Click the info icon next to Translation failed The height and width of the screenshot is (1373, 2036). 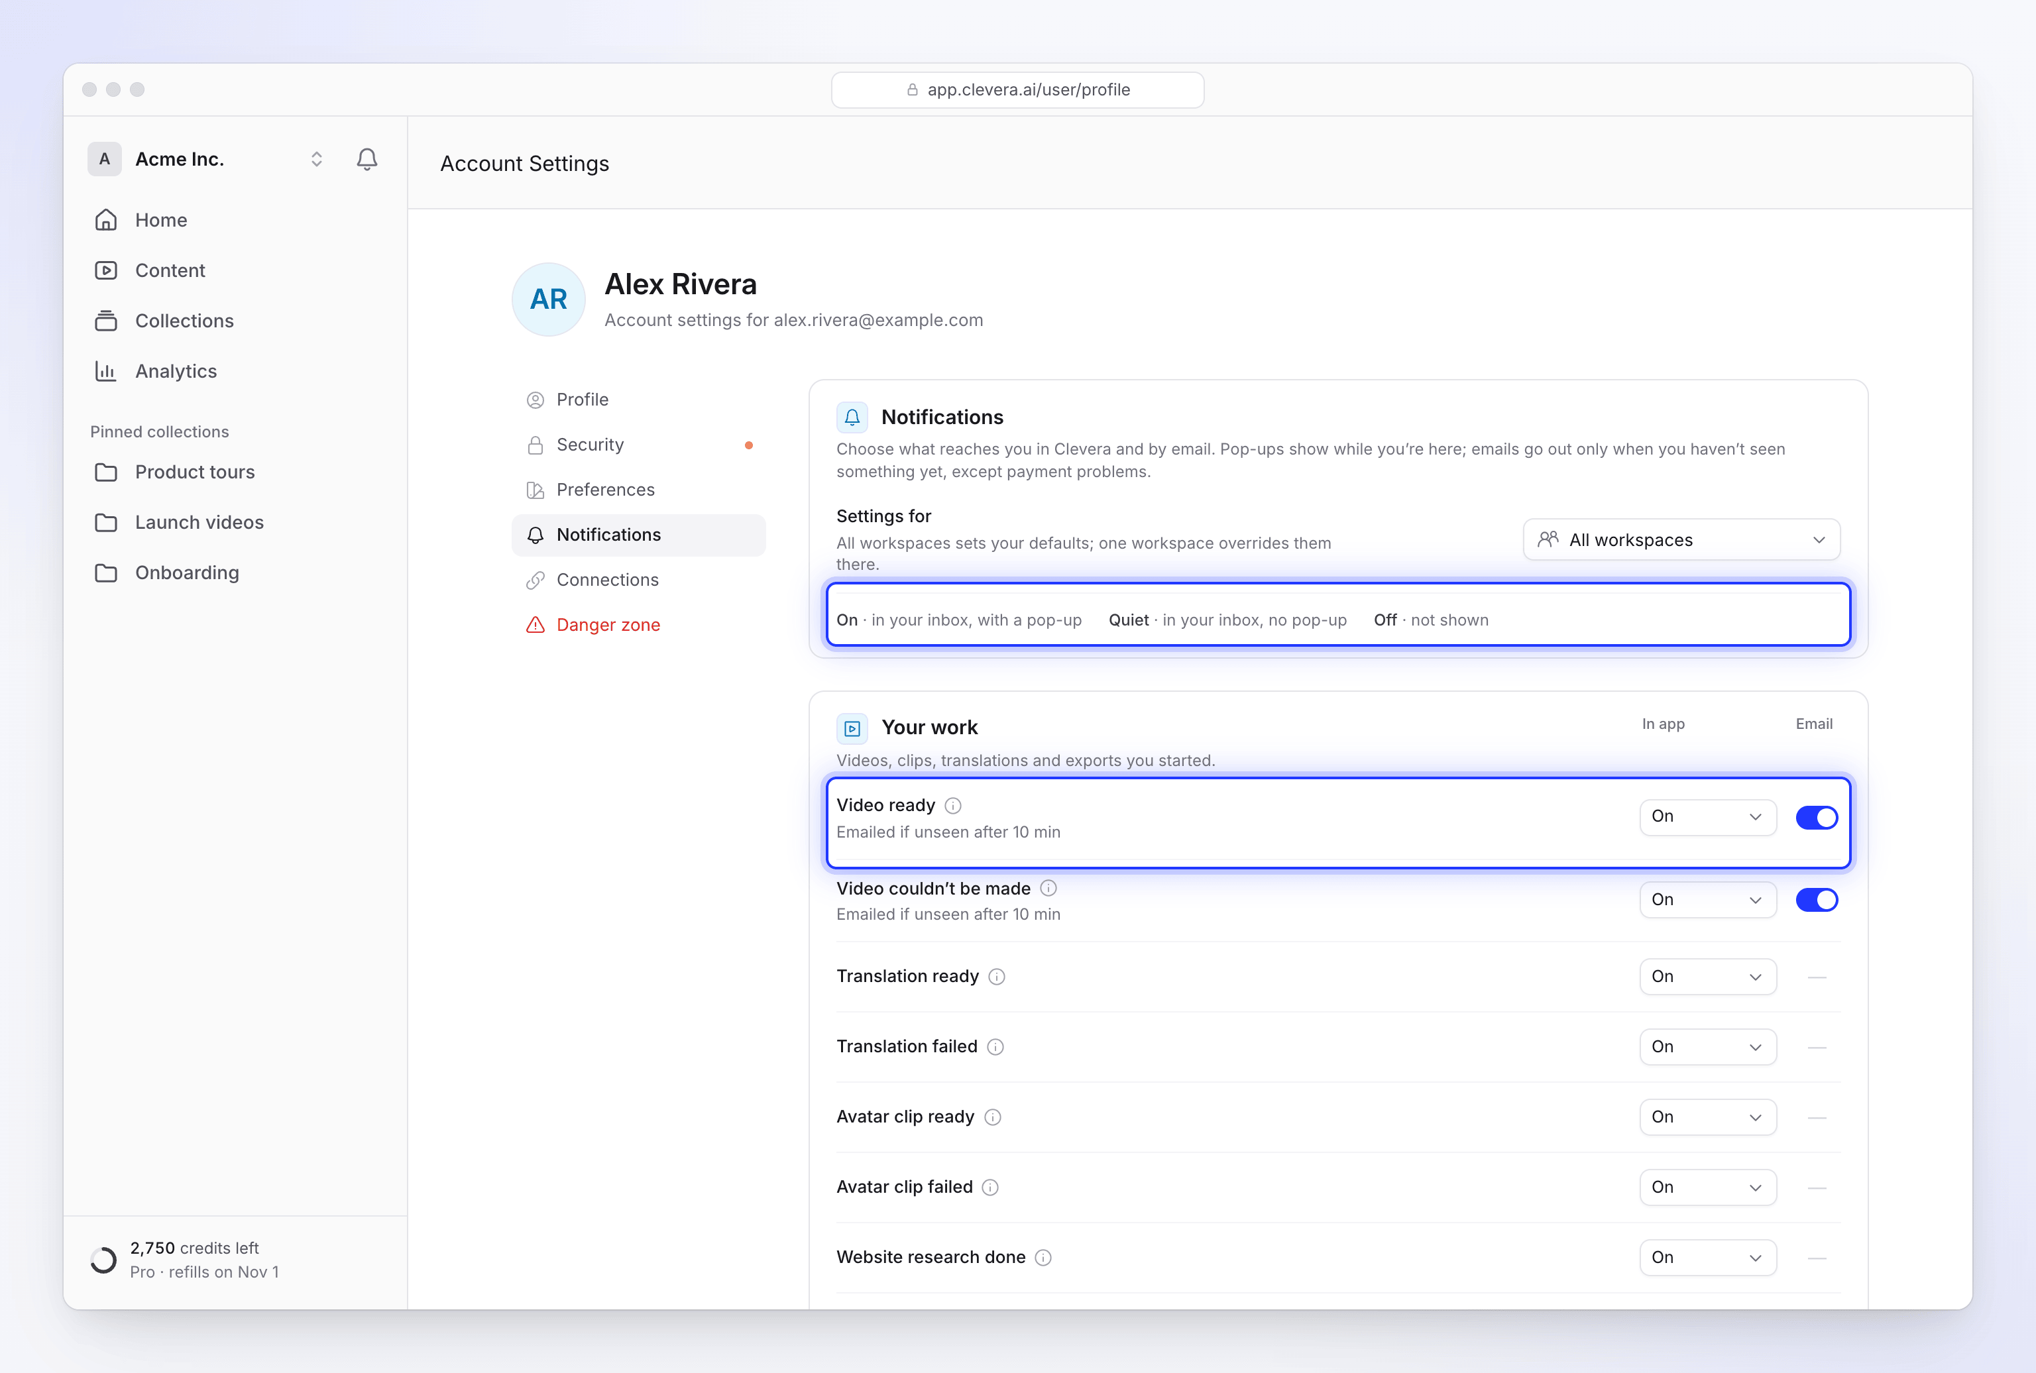tap(995, 1047)
